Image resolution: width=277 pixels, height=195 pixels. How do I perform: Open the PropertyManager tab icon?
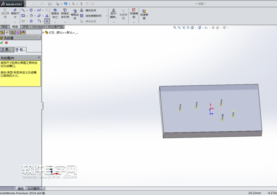click(7, 32)
